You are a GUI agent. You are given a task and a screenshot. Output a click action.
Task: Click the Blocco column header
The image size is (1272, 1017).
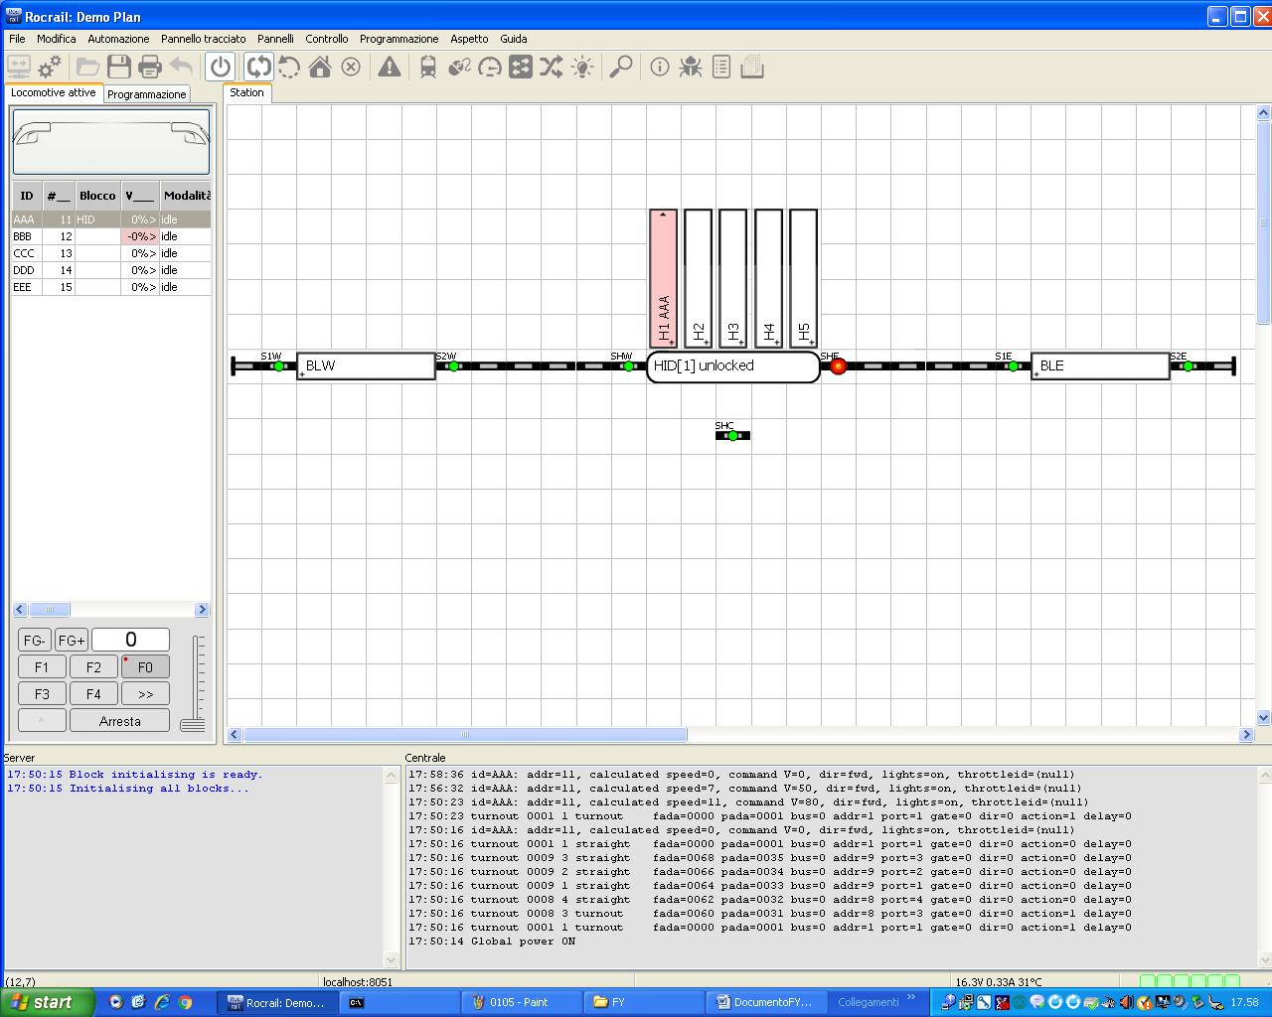pos(98,196)
